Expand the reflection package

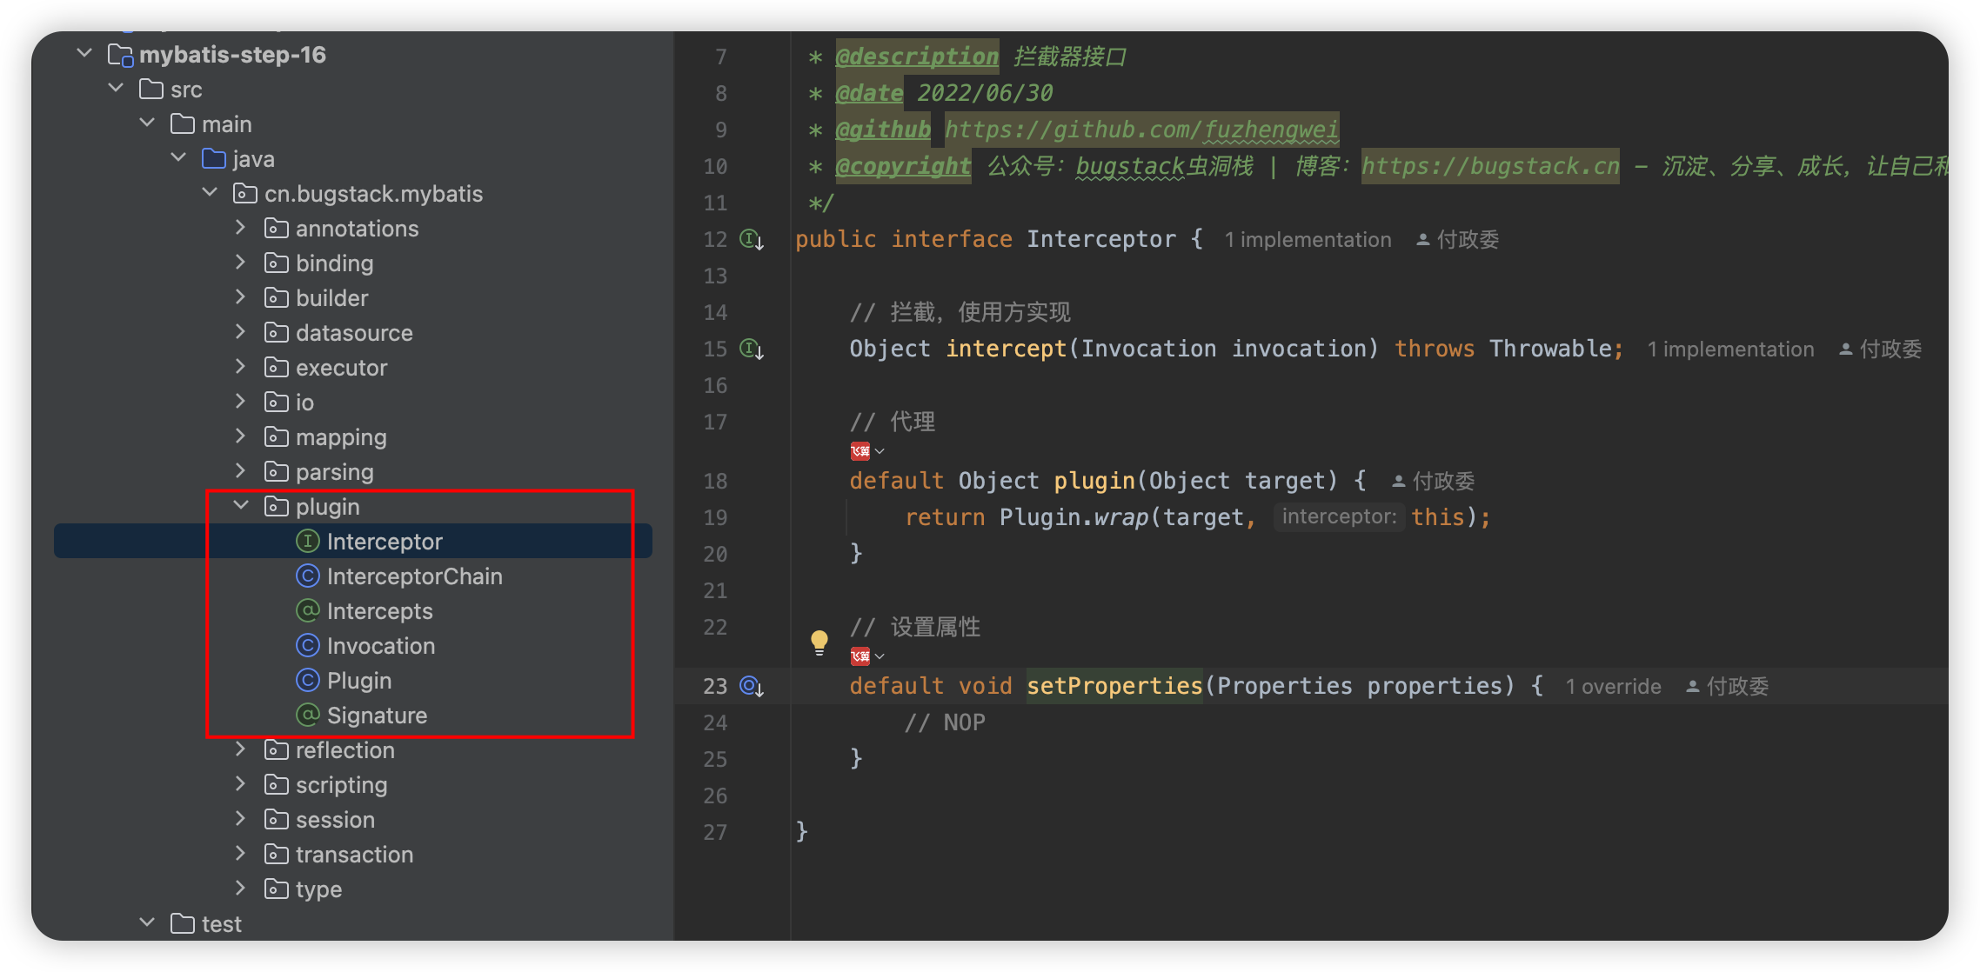[241, 749]
